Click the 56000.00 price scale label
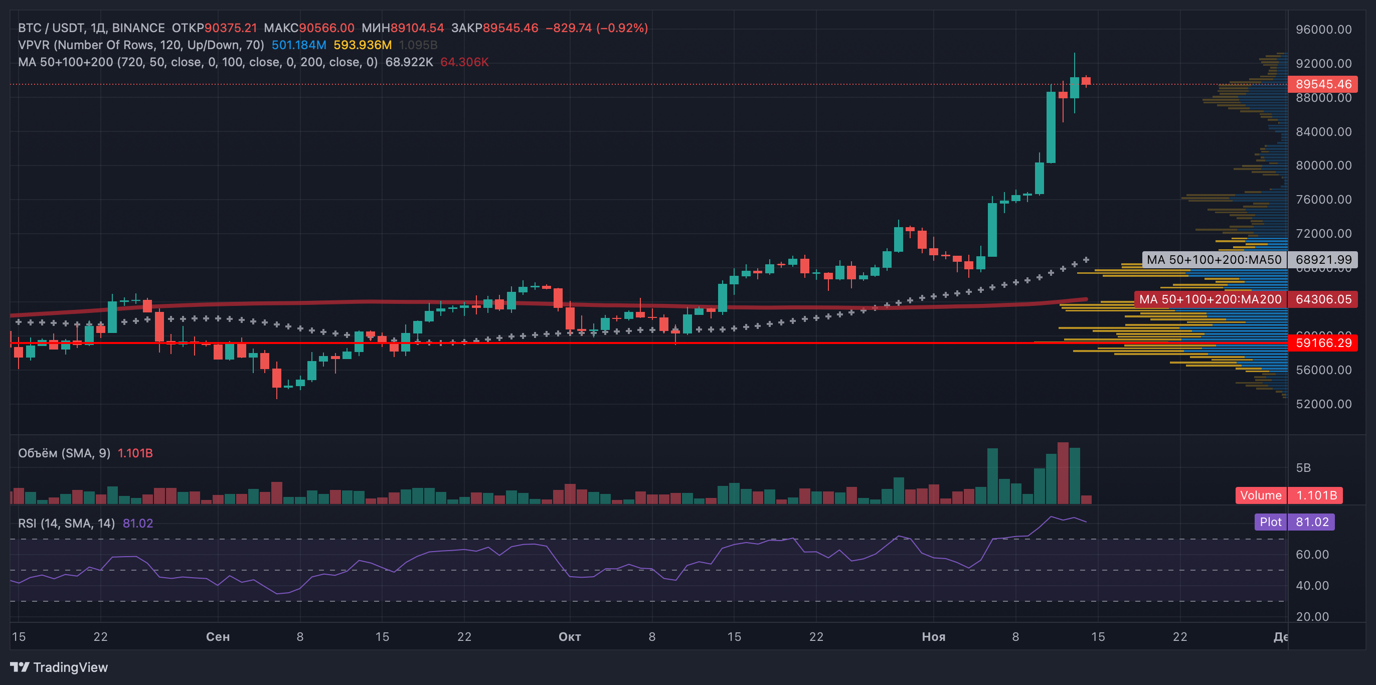The image size is (1376, 685). coord(1323,370)
